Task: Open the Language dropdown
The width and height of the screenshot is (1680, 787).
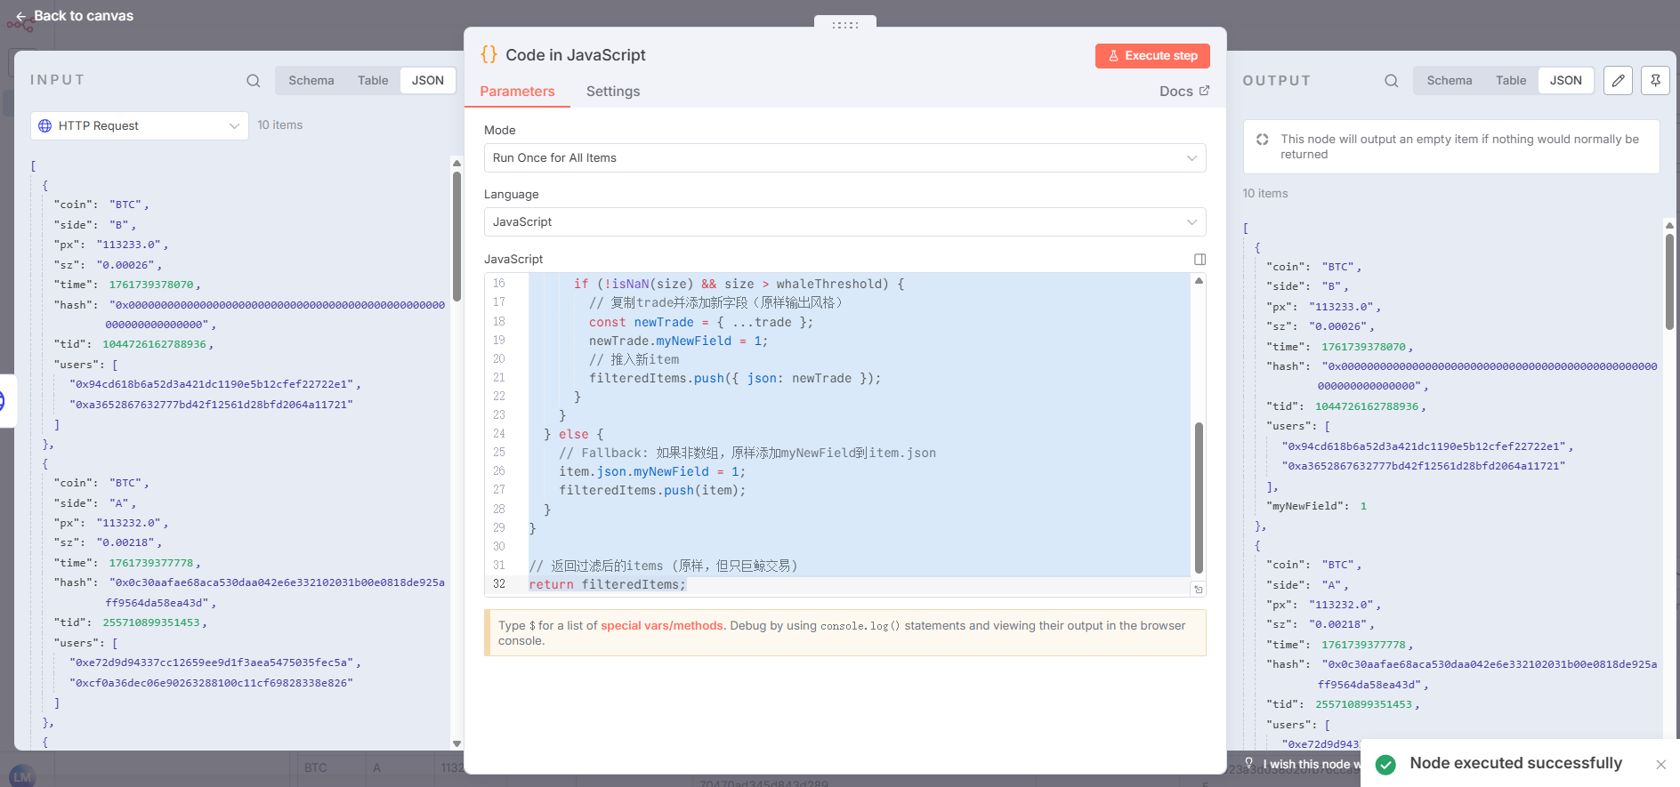Action: 844,222
